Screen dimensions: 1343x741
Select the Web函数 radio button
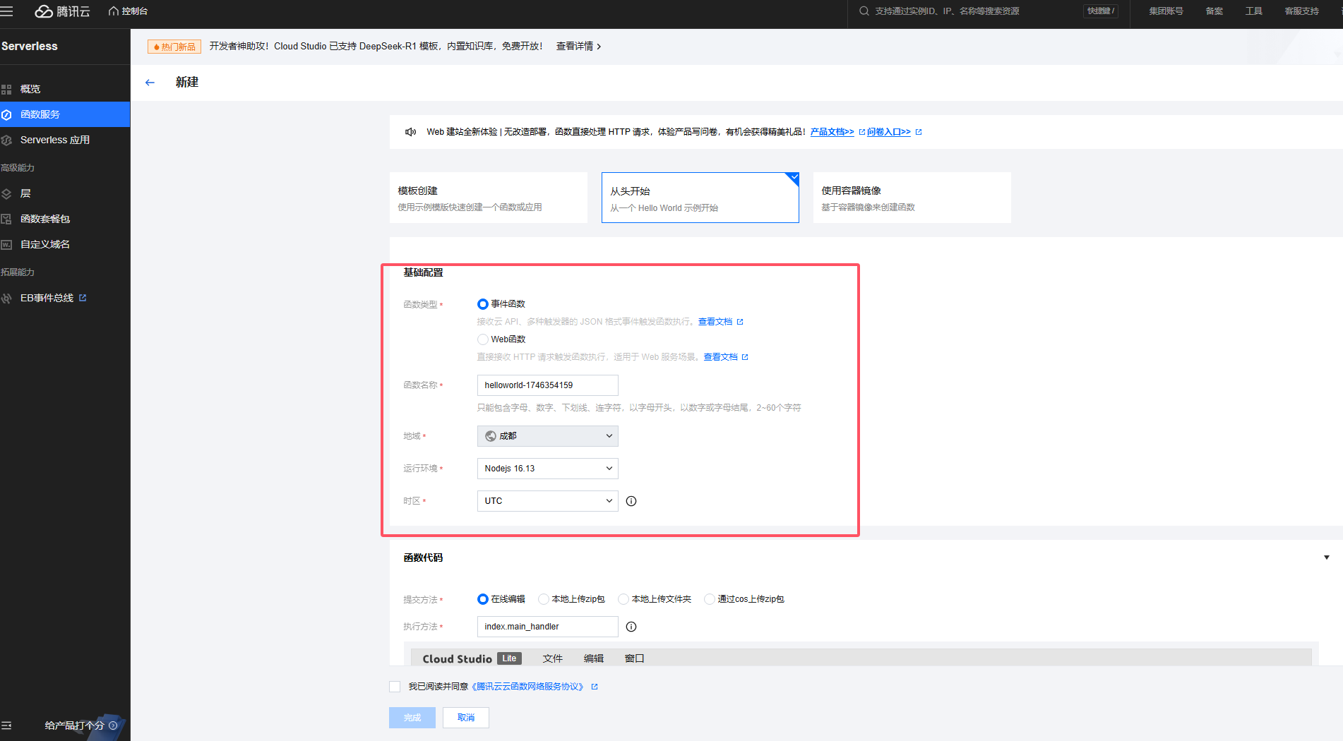pyautogui.click(x=483, y=339)
